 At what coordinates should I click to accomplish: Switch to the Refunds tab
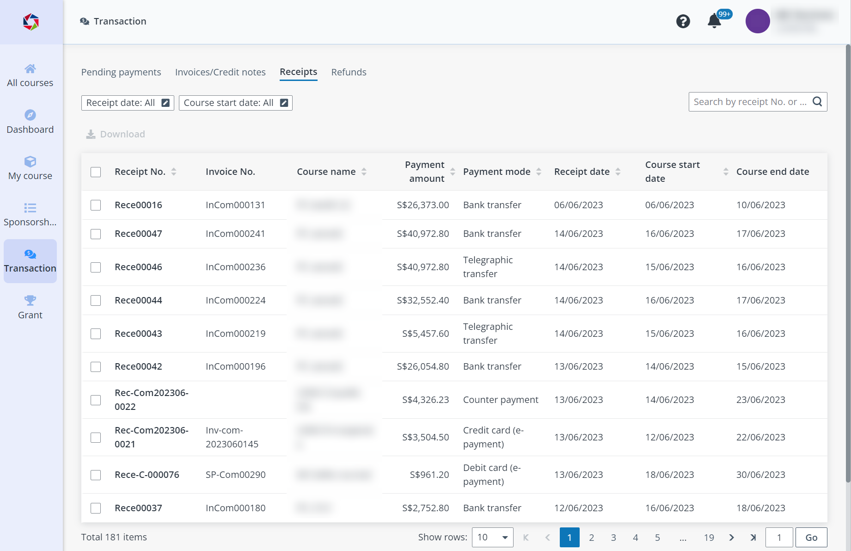click(349, 72)
